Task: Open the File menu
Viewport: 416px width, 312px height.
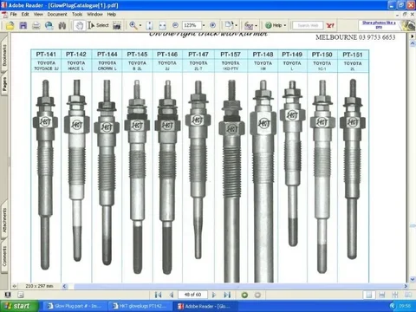Action: 13,14
